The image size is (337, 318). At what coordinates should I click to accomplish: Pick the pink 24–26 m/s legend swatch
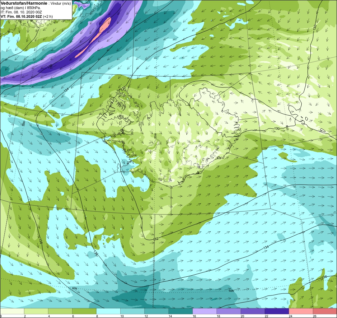pyautogui.click(x=301, y=311)
